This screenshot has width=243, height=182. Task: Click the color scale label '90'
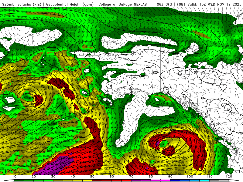(x=170, y=177)
